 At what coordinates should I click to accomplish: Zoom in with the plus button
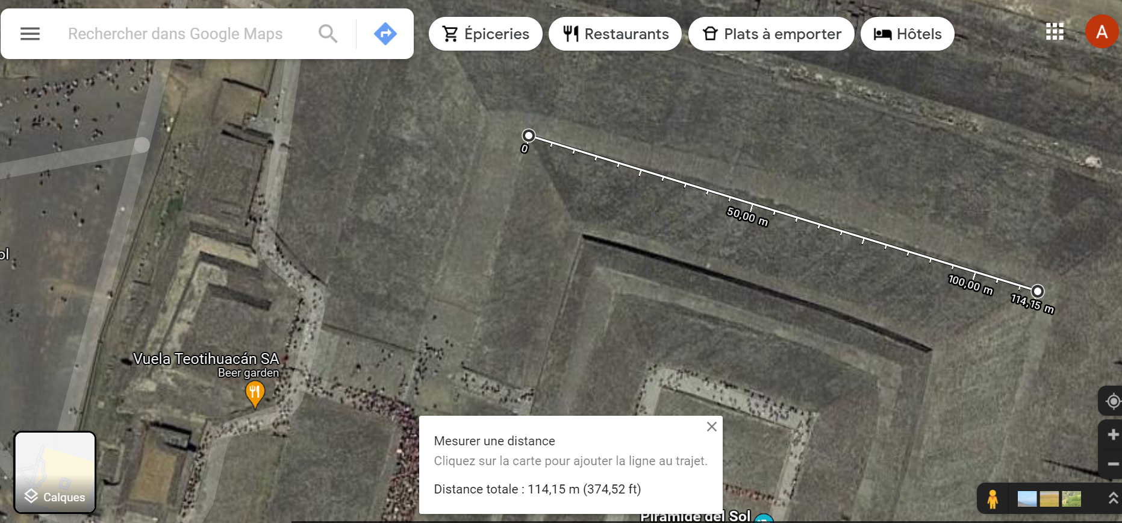click(1113, 434)
